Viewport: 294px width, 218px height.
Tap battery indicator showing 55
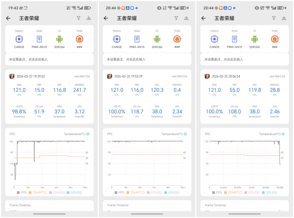[87, 8]
